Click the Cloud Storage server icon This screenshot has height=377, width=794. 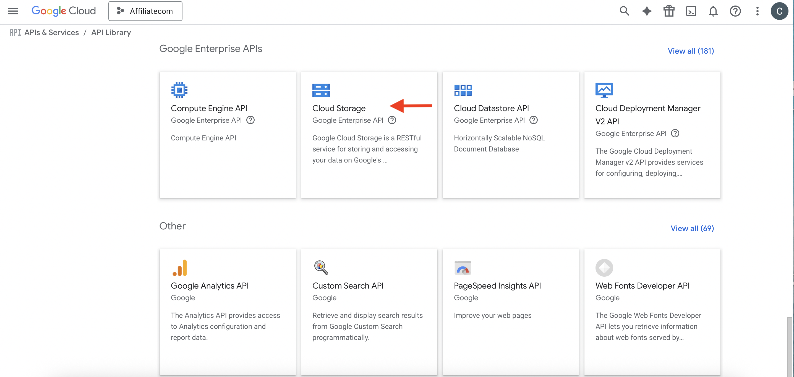tap(321, 90)
